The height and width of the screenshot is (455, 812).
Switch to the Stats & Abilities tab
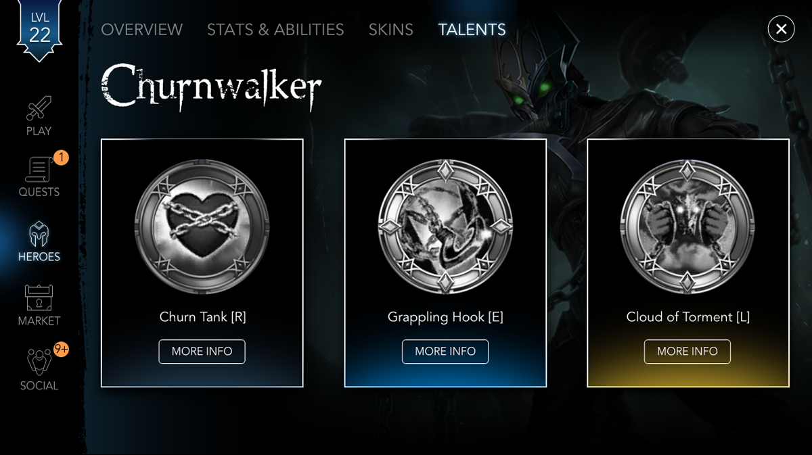point(275,30)
